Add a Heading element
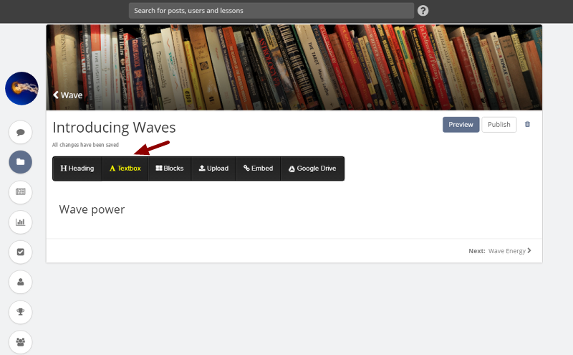 (x=77, y=169)
